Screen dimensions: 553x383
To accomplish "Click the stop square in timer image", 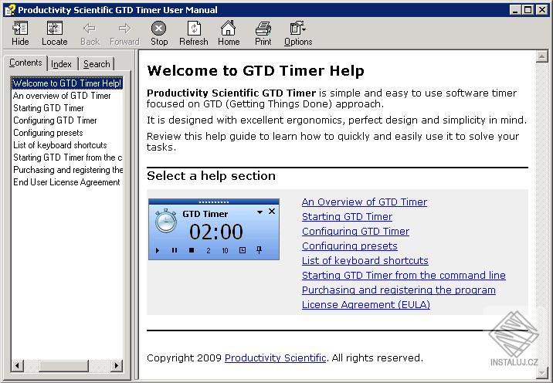I will [x=192, y=250].
